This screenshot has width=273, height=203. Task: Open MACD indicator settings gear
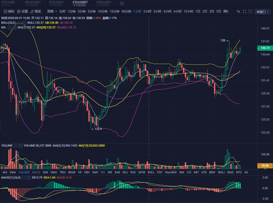pos(23,177)
